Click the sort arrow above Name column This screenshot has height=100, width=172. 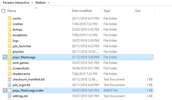coord(36,8)
